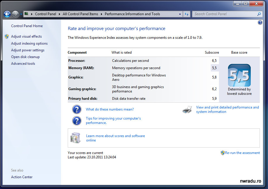The height and width of the screenshot is (189, 268).
Task: Expand the arrow after Control Panel breadcrumb
Action: [x=60, y=14]
